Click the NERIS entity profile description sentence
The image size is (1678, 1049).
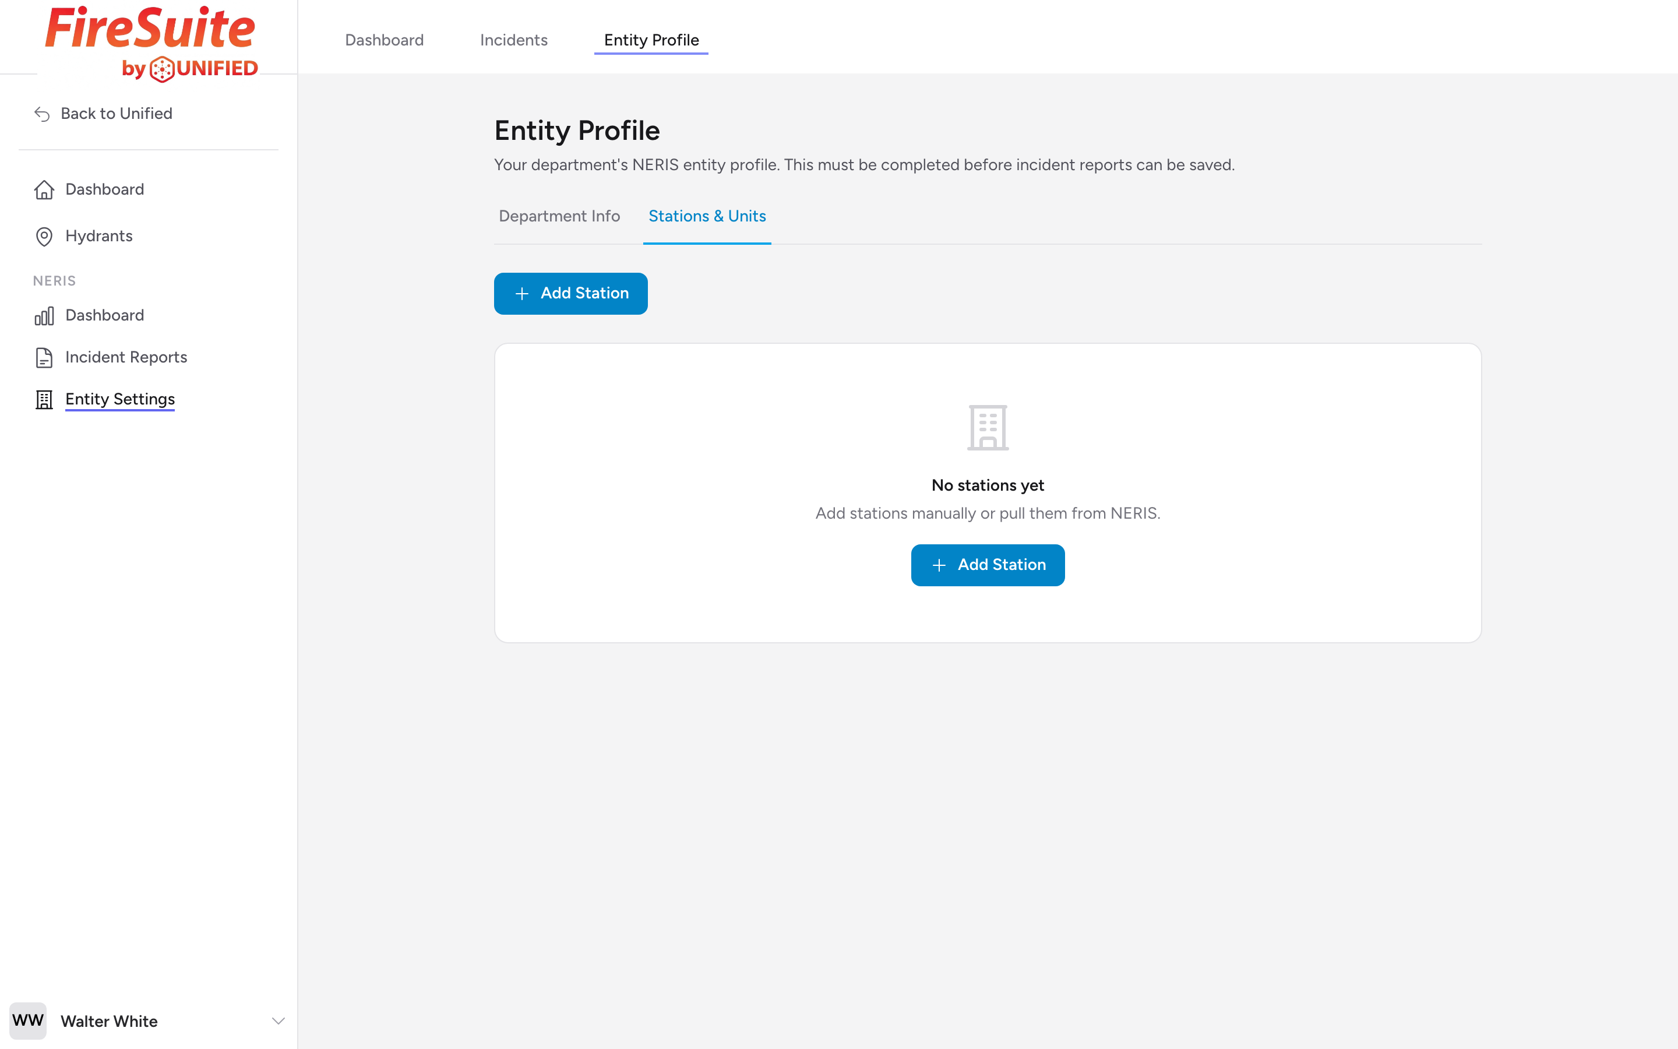(x=864, y=165)
